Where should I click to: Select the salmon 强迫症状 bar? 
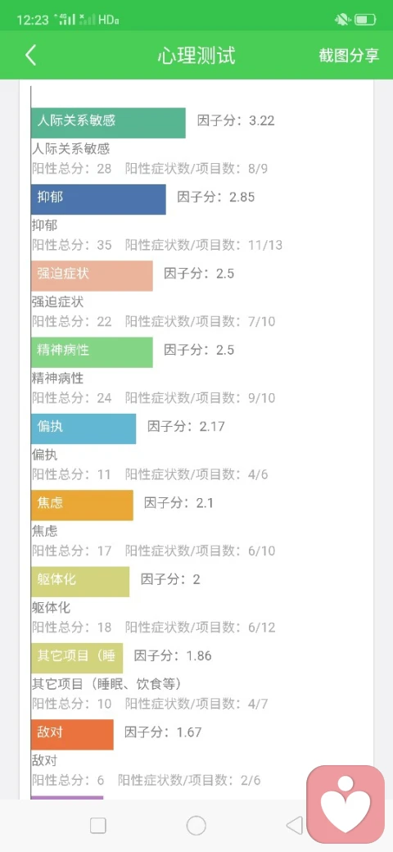pos(92,276)
